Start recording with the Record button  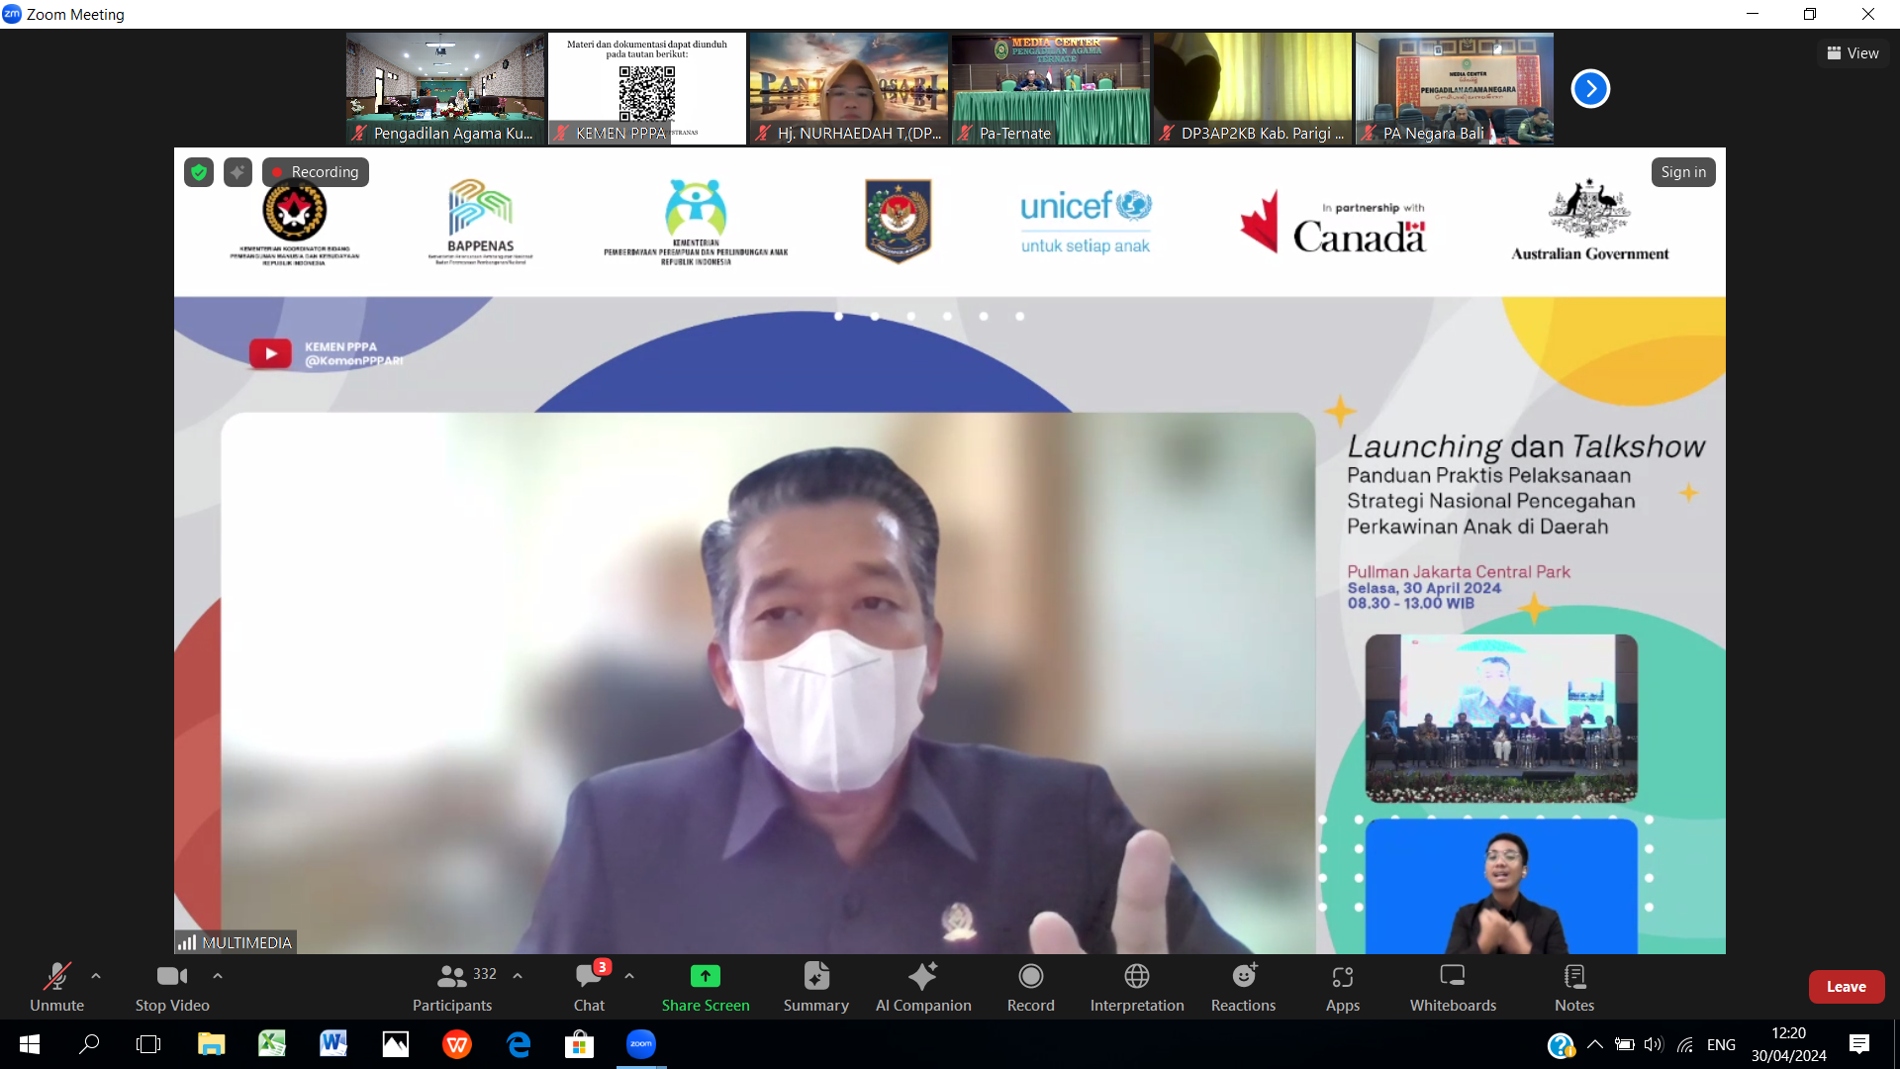[x=1031, y=987]
